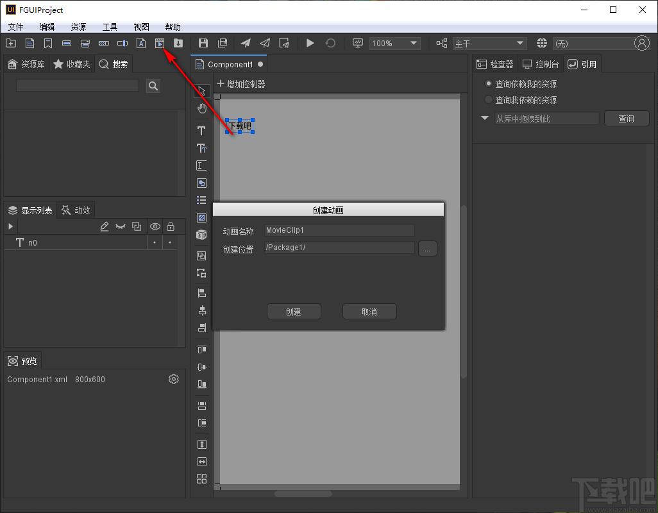Select the list tool
The height and width of the screenshot is (513, 658).
click(x=201, y=200)
